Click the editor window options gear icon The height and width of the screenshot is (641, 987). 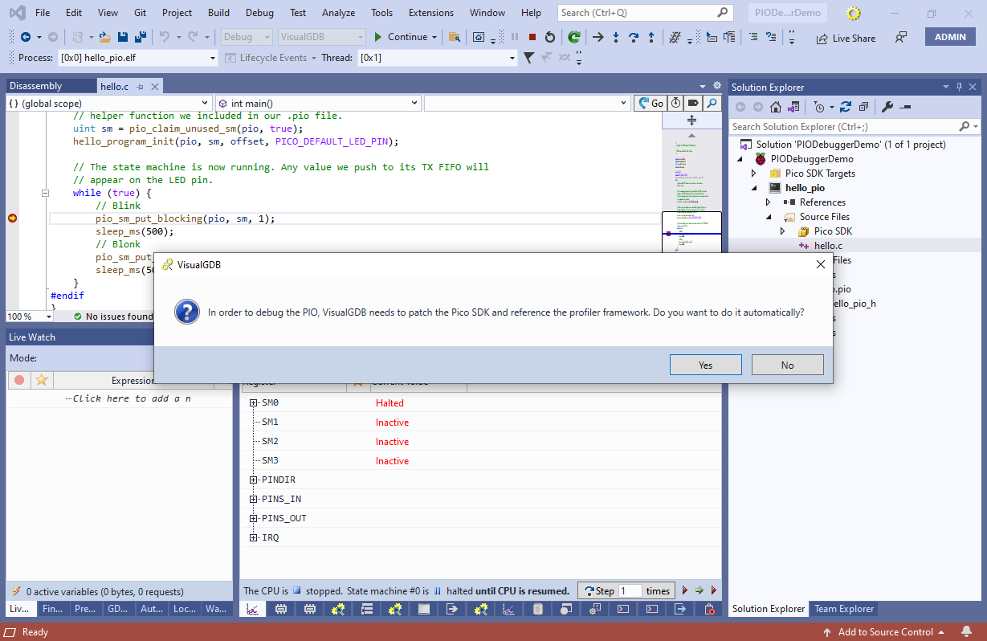coord(716,85)
